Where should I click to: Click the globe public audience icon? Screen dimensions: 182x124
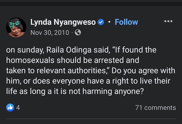tap(78, 32)
